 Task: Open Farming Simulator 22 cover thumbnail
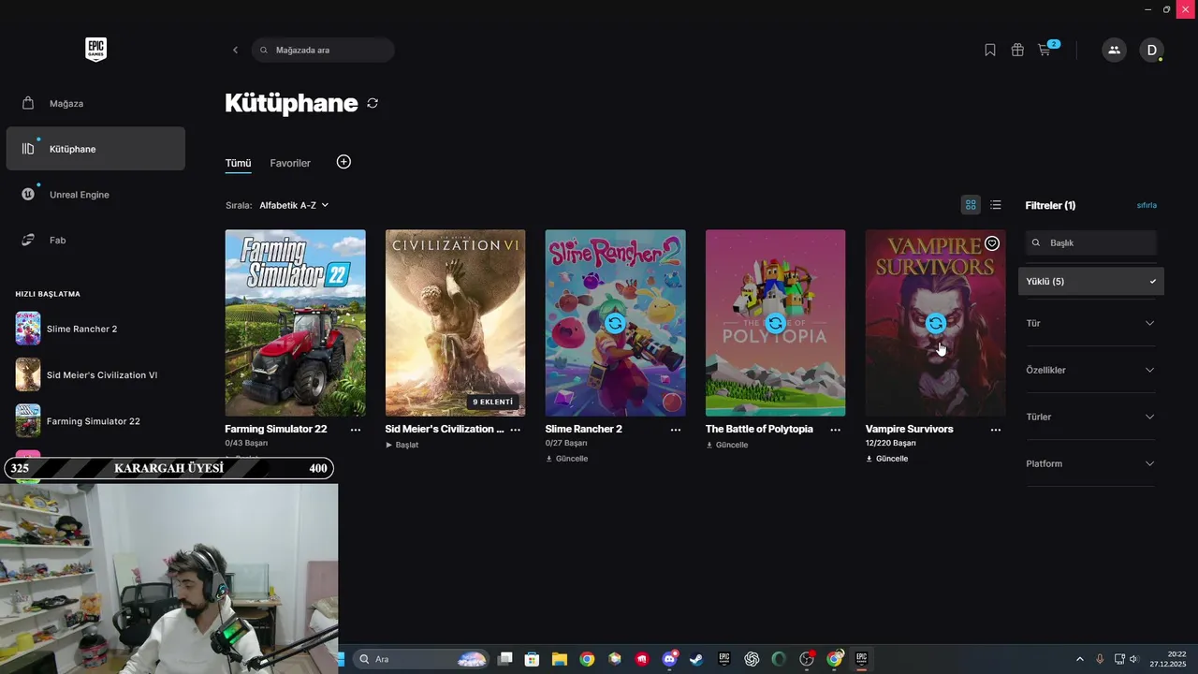tap(295, 323)
